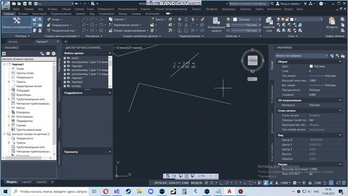This screenshot has width=348, height=196.
Task: Toggle layer on/off lightbulb icon
Action: pyautogui.click(x=278, y=20)
